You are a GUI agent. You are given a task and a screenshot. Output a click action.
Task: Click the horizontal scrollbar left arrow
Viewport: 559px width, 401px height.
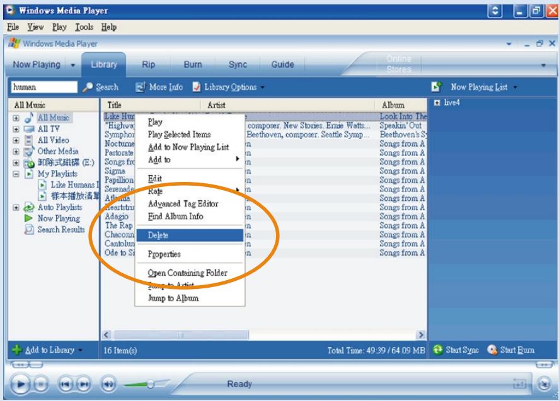107,335
